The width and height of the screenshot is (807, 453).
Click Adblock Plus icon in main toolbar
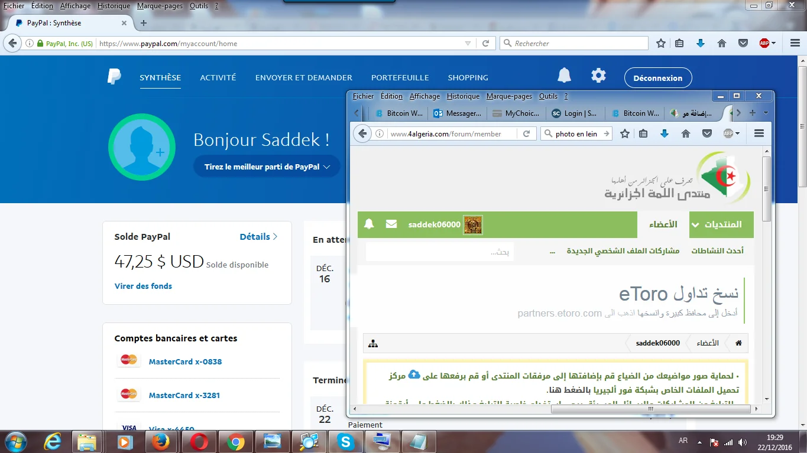pyautogui.click(x=764, y=43)
